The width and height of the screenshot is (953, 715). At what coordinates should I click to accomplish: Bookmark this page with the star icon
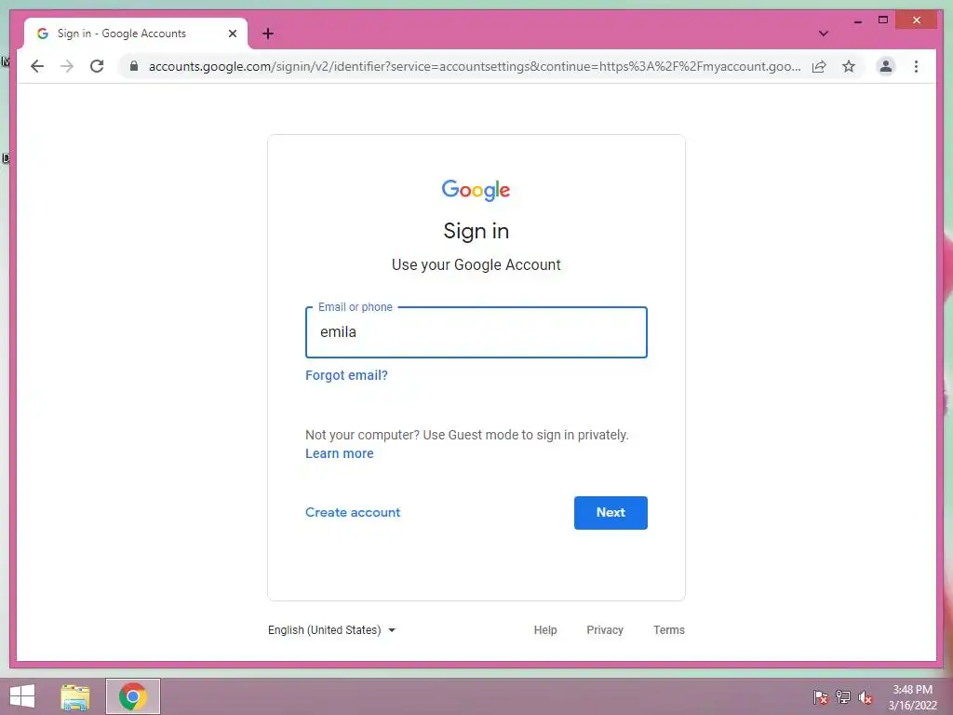point(849,66)
